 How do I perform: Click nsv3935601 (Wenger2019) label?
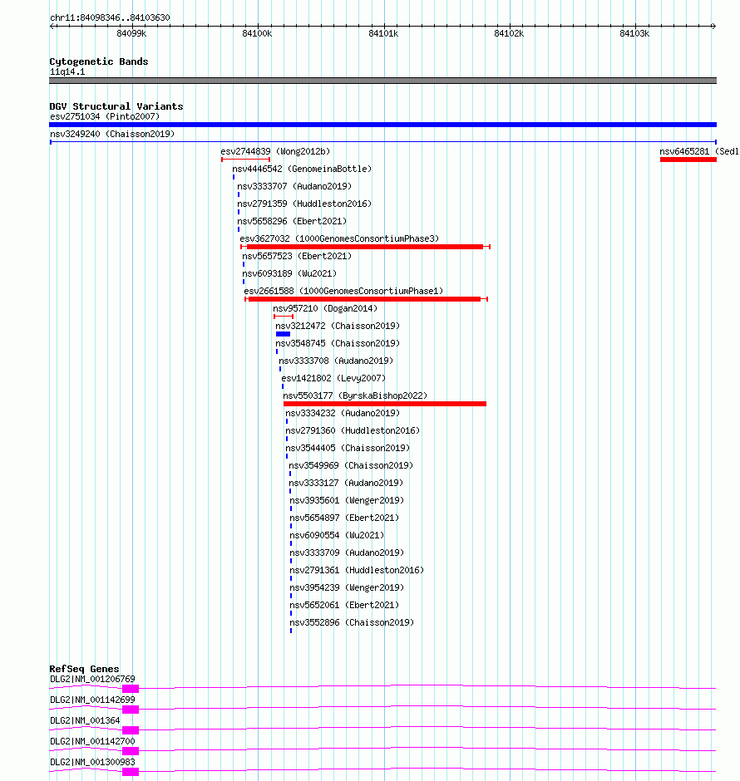[x=347, y=500]
